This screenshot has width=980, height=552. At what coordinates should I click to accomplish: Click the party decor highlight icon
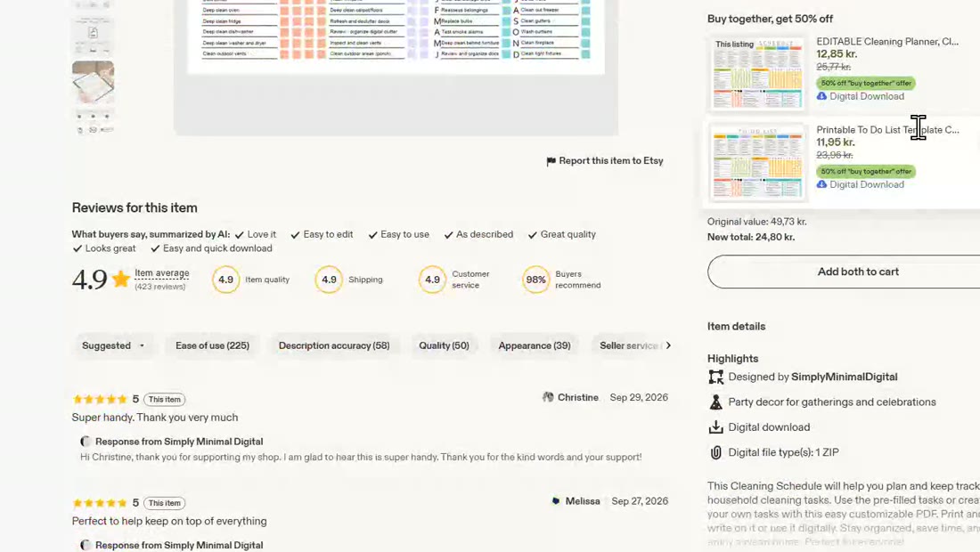click(715, 402)
